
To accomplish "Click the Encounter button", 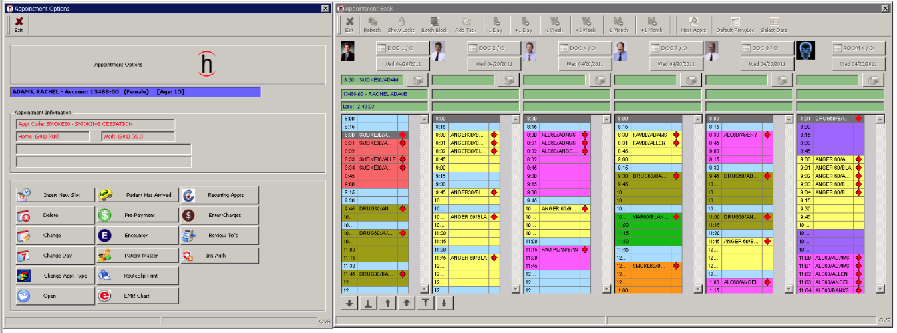I will click(x=138, y=235).
